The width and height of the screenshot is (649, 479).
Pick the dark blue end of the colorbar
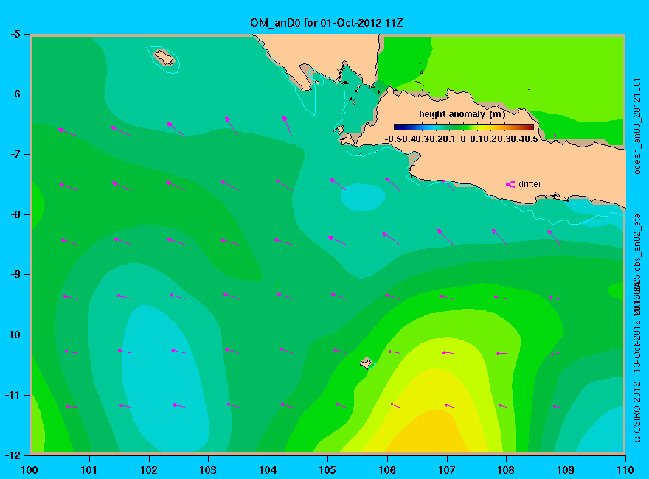398,127
